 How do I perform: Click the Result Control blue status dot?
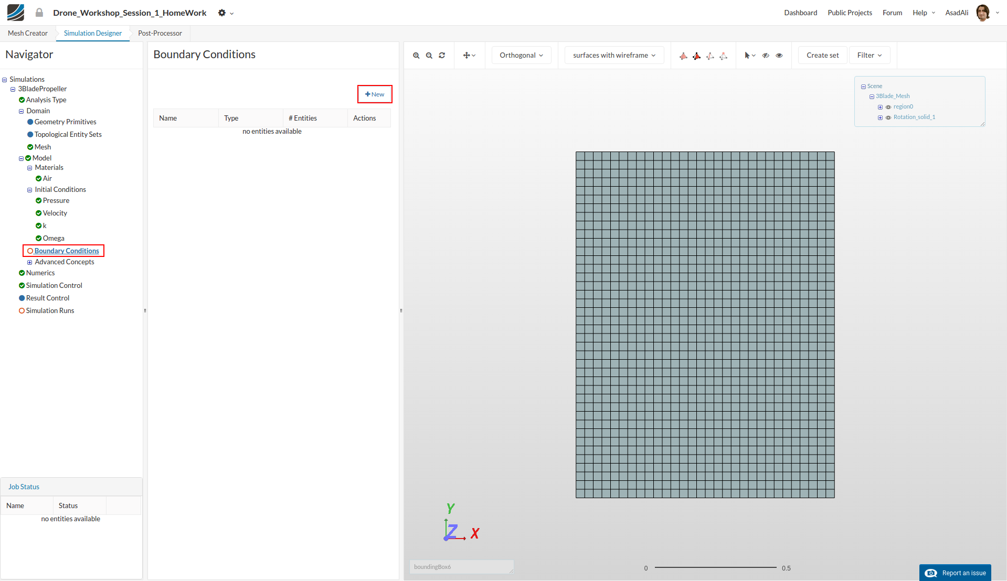click(22, 298)
